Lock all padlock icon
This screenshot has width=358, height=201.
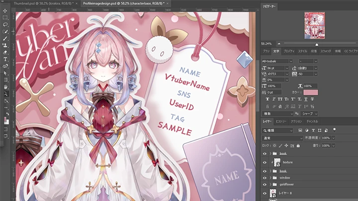[x=298, y=145]
